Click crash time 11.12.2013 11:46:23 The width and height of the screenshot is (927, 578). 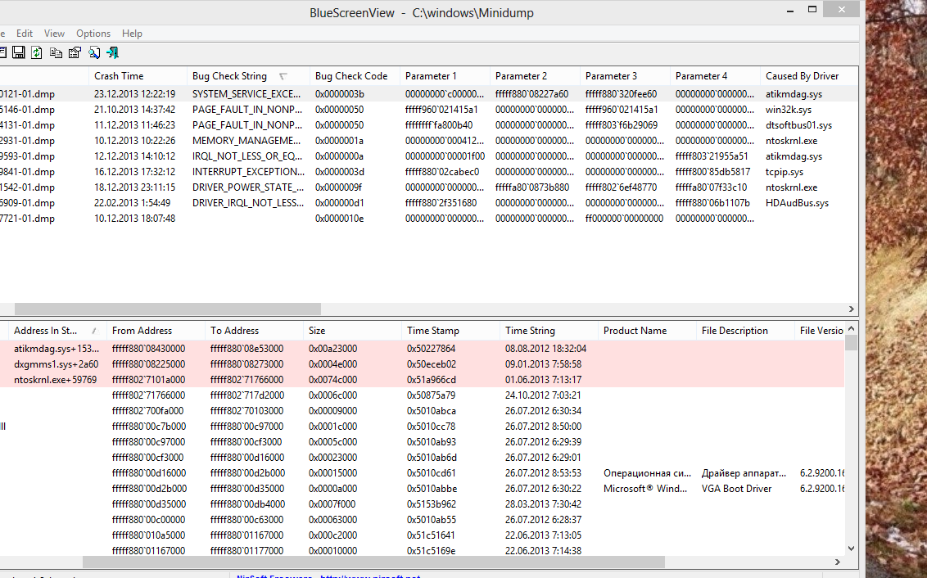[x=135, y=125]
